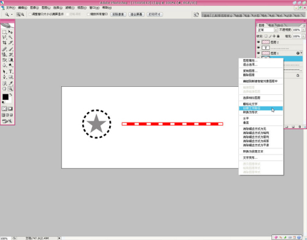This screenshot has height=240, width=307.
Task: Open the blend mode dropdown showing 正常
Action: 267,30
